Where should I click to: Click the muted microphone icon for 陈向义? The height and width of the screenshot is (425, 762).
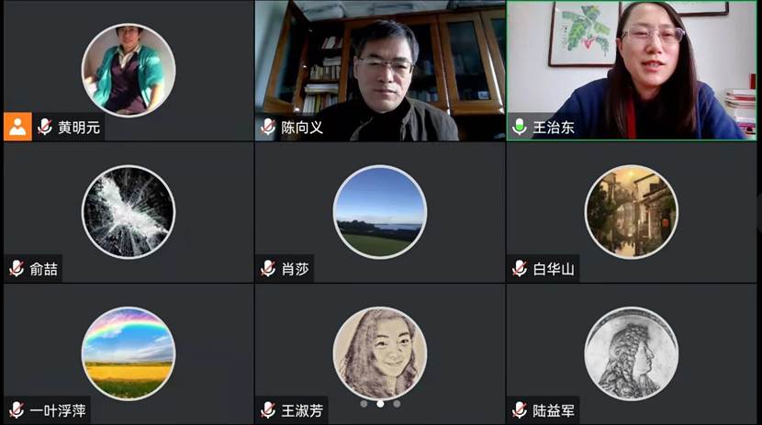click(268, 127)
